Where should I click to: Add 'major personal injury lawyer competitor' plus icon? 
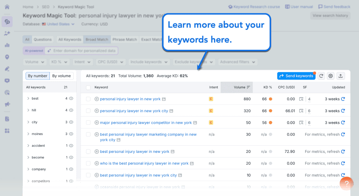[x=97, y=122]
